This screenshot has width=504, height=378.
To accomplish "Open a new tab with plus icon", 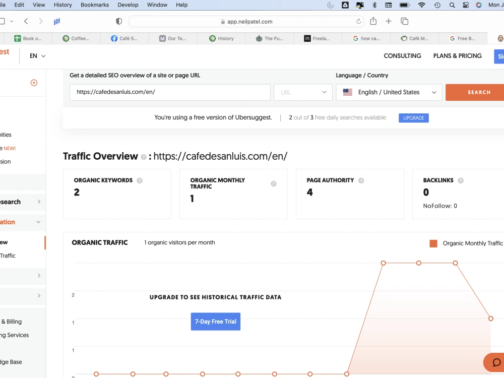I will [389, 21].
